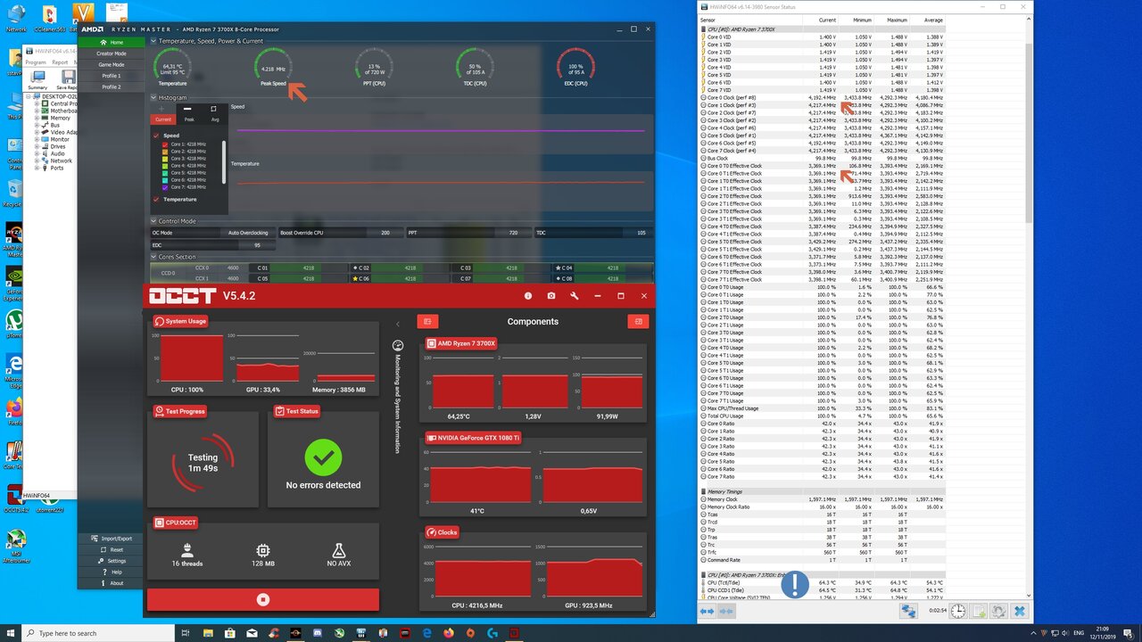Screen dimensions: 1142x642
Task: Switch to Profile 1 in Ryzen Master
Action: [x=112, y=76]
